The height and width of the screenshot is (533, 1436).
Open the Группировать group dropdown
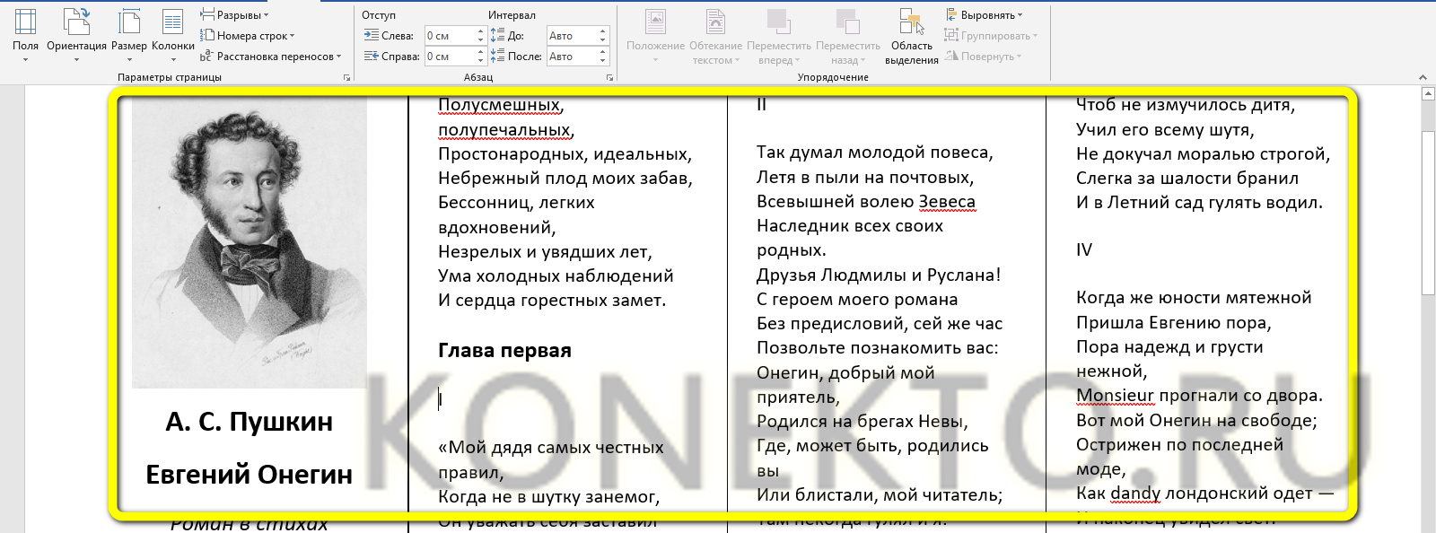[x=991, y=36]
